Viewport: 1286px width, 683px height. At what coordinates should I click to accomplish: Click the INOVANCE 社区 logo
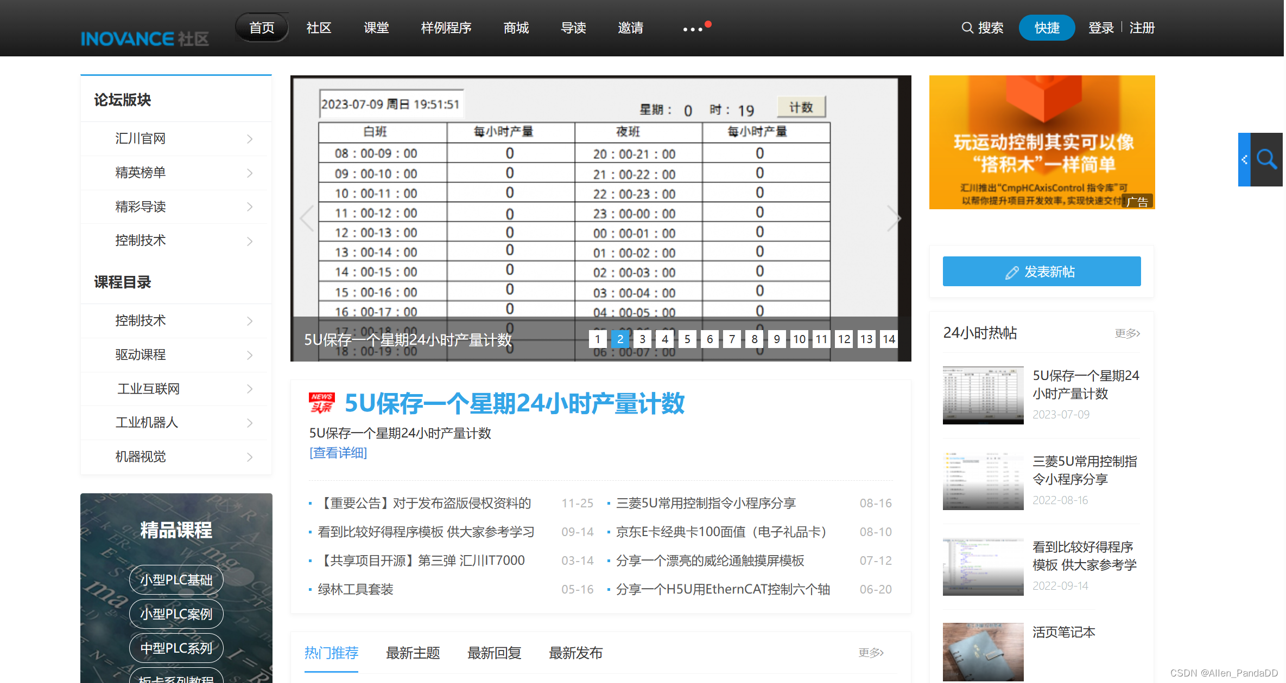click(145, 38)
